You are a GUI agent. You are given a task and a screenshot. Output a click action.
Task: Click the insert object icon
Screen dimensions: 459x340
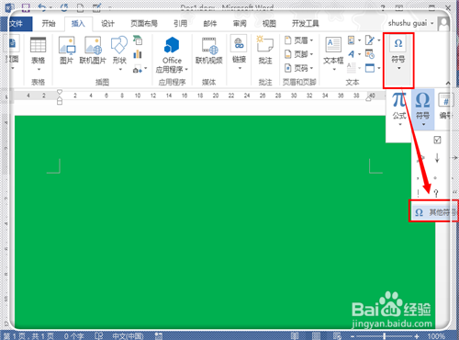370,68
